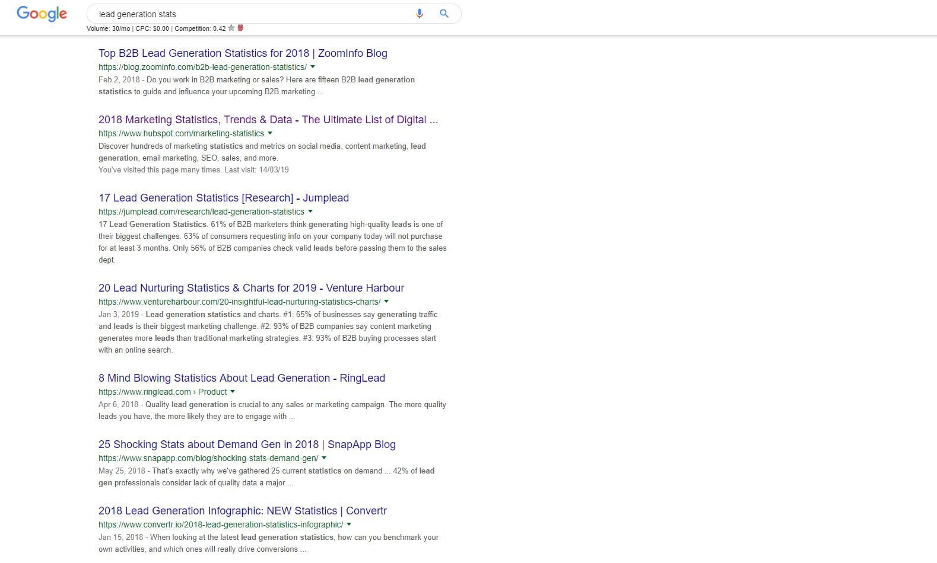The width and height of the screenshot is (937, 563).
Task: Expand the dropdown arrow after convertr.io URL
Action: click(x=349, y=524)
